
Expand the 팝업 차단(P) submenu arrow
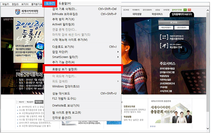click(118, 52)
